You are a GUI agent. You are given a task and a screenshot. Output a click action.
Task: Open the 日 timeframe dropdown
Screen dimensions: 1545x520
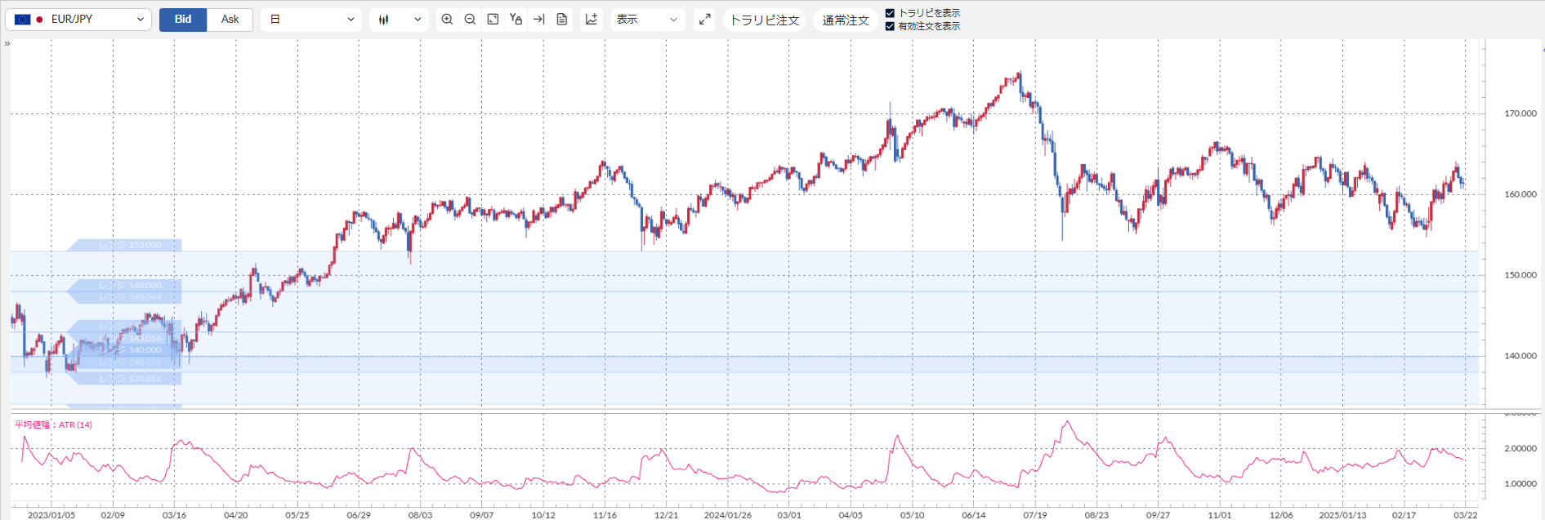311,20
